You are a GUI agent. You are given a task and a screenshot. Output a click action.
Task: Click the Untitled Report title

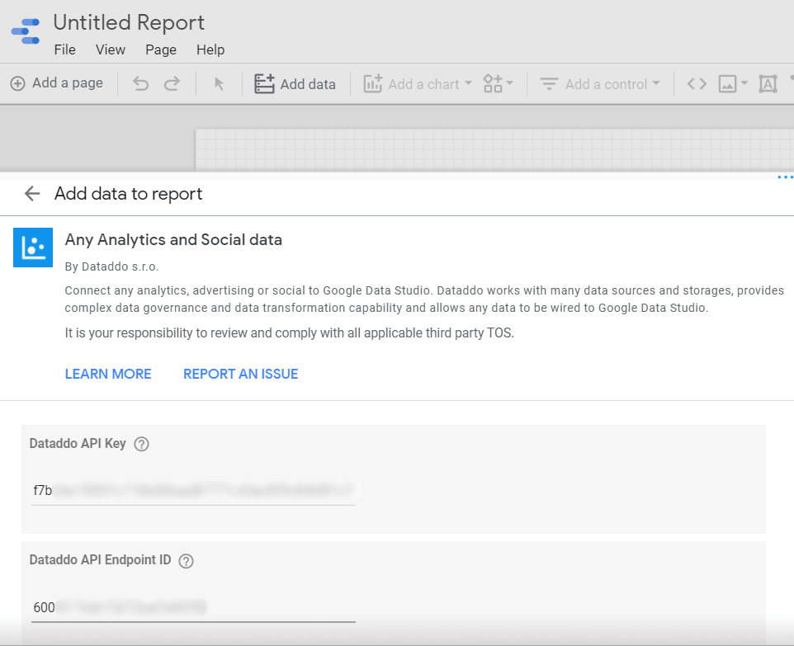point(129,23)
